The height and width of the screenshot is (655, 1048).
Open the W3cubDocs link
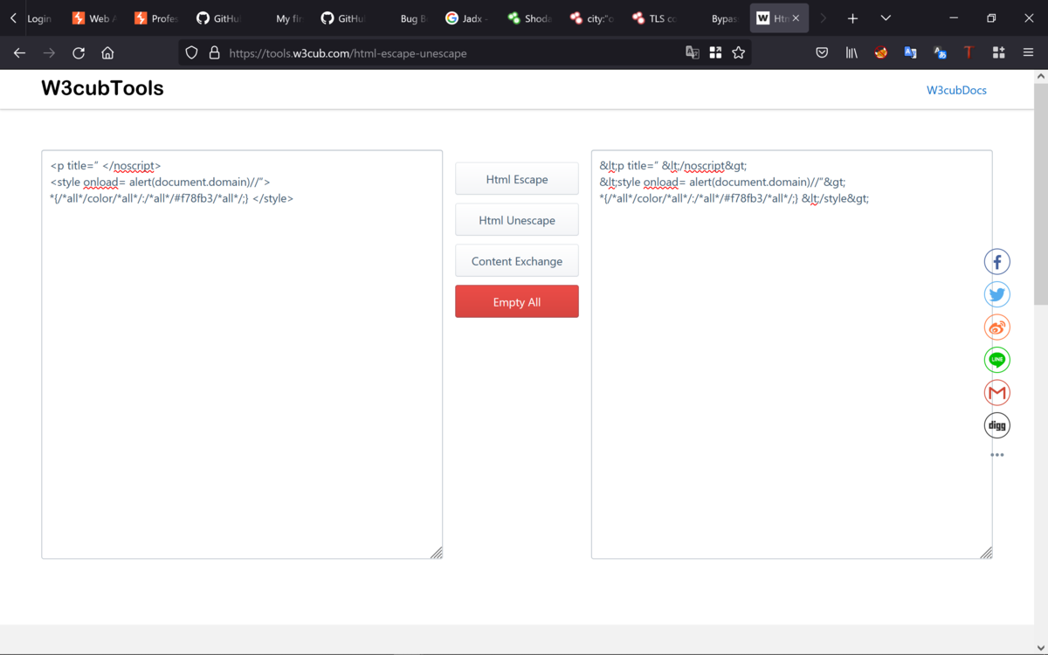pyautogui.click(x=956, y=90)
